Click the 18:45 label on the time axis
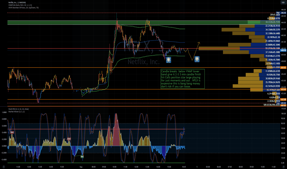 [184, 167]
